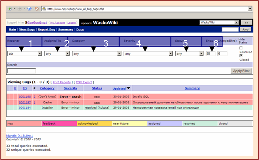Expand the address bar dropdown arrow
Viewport: 259px width, 160px height.
pyautogui.click(x=250, y=9)
